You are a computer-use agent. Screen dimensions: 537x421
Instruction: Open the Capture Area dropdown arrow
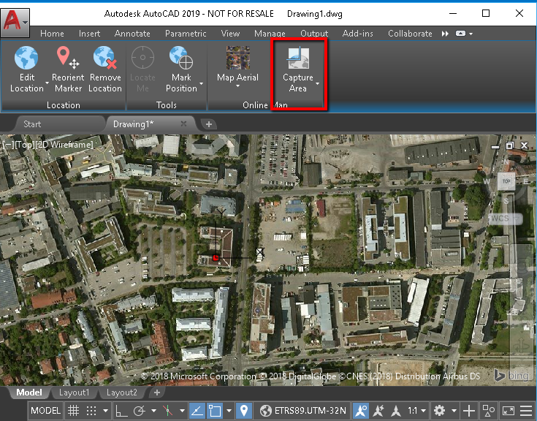[x=318, y=83]
